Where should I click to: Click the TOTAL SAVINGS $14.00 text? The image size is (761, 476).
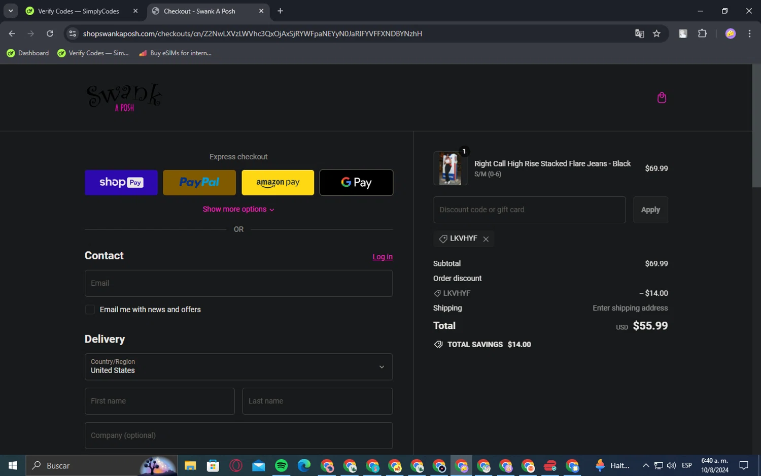(489, 345)
